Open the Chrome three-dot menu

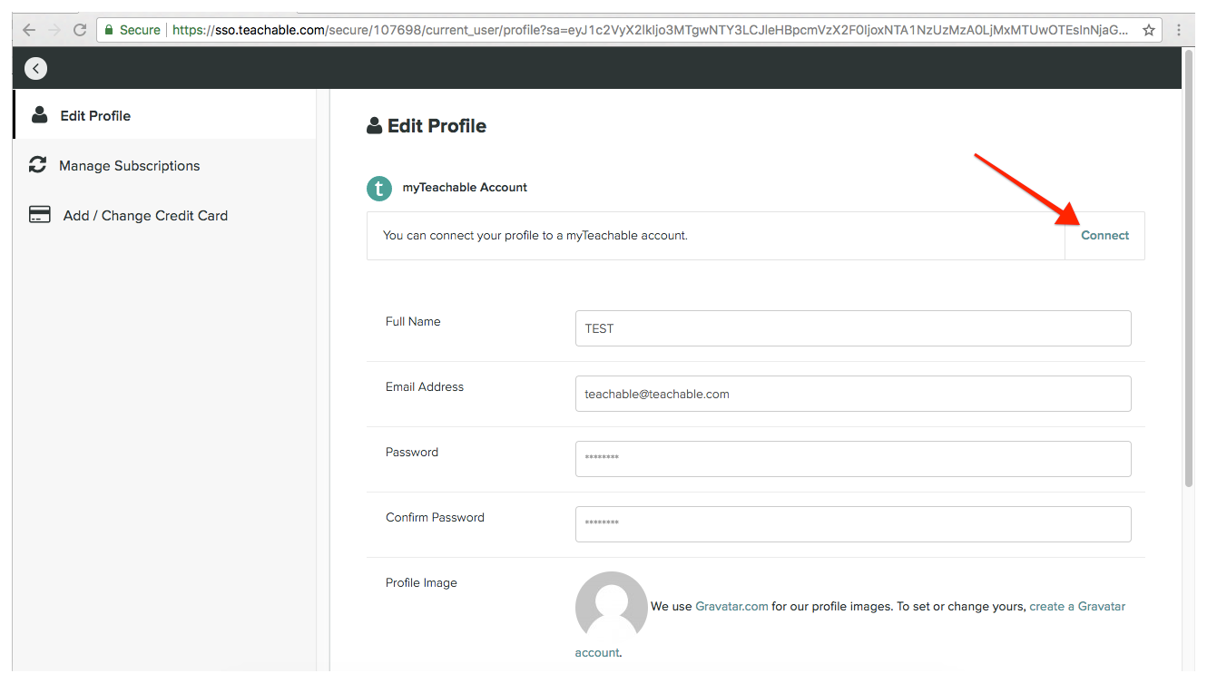coord(1181,30)
